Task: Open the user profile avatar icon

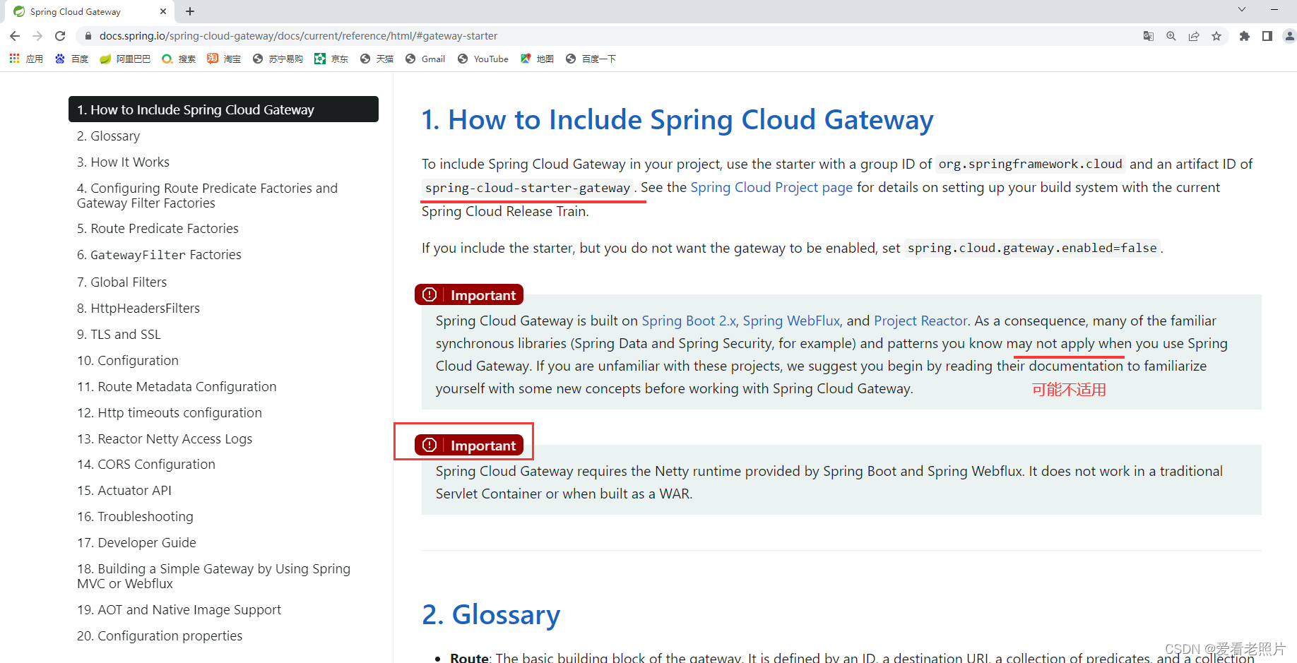Action: click(1290, 36)
